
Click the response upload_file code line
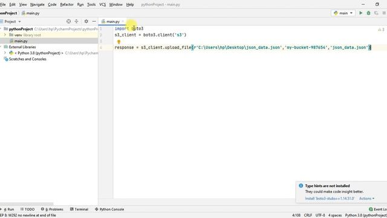(243, 47)
